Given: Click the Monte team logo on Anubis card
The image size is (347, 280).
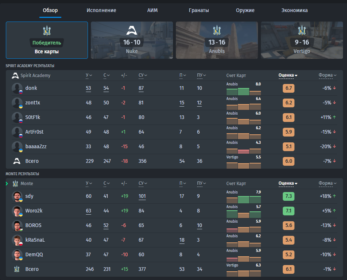Looking at the screenshot, I should point(217,31).
